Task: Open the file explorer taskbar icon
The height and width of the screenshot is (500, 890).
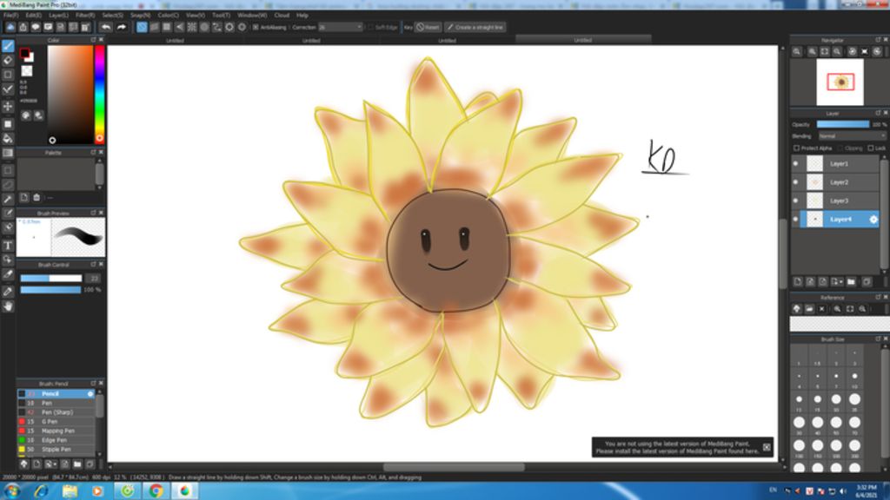Action: [70, 491]
